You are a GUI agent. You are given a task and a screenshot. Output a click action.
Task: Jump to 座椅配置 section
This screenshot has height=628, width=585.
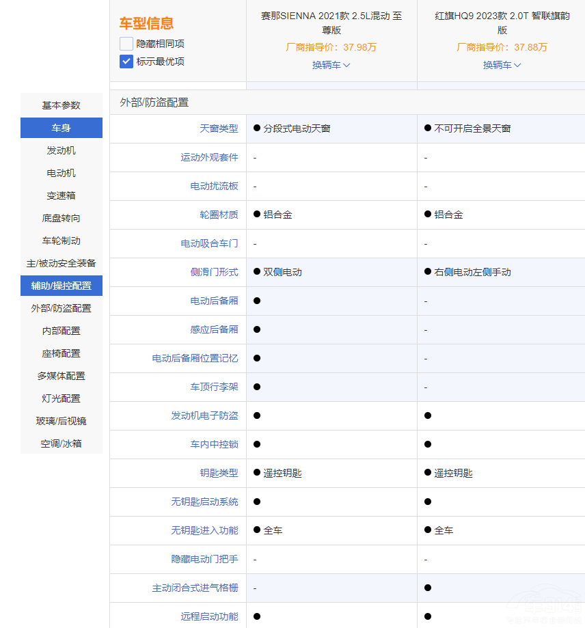tap(62, 353)
